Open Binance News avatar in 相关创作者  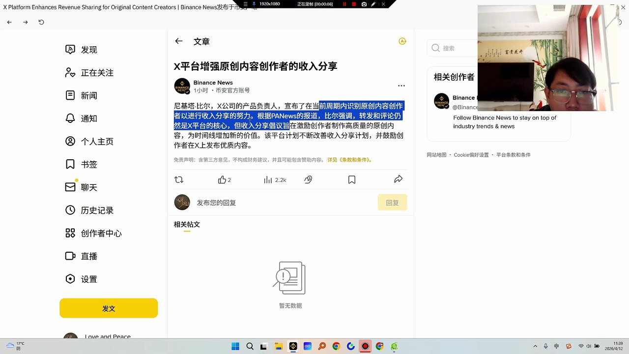442,101
